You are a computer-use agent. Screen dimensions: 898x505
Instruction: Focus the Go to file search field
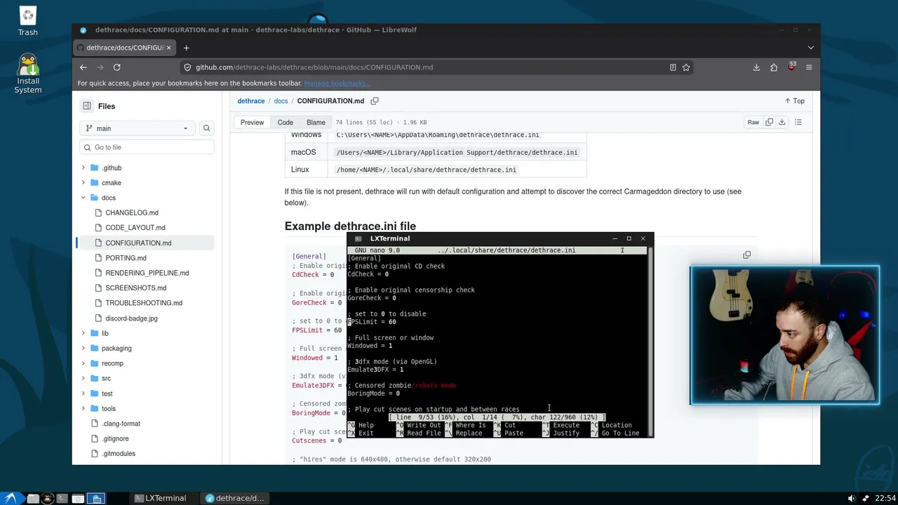tap(147, 147)
